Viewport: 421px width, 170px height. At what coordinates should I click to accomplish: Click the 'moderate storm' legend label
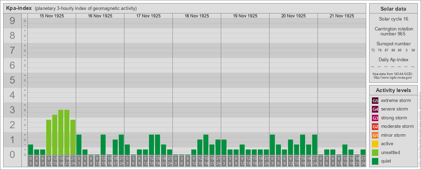click(398, 126)
